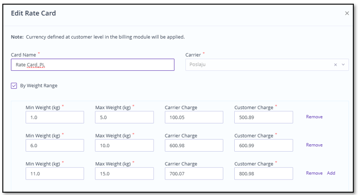Image resolution: width=358 pixels, height=195 pixels.
Task: Clear the Poslaju carrier selection
Action: [336, 65]
